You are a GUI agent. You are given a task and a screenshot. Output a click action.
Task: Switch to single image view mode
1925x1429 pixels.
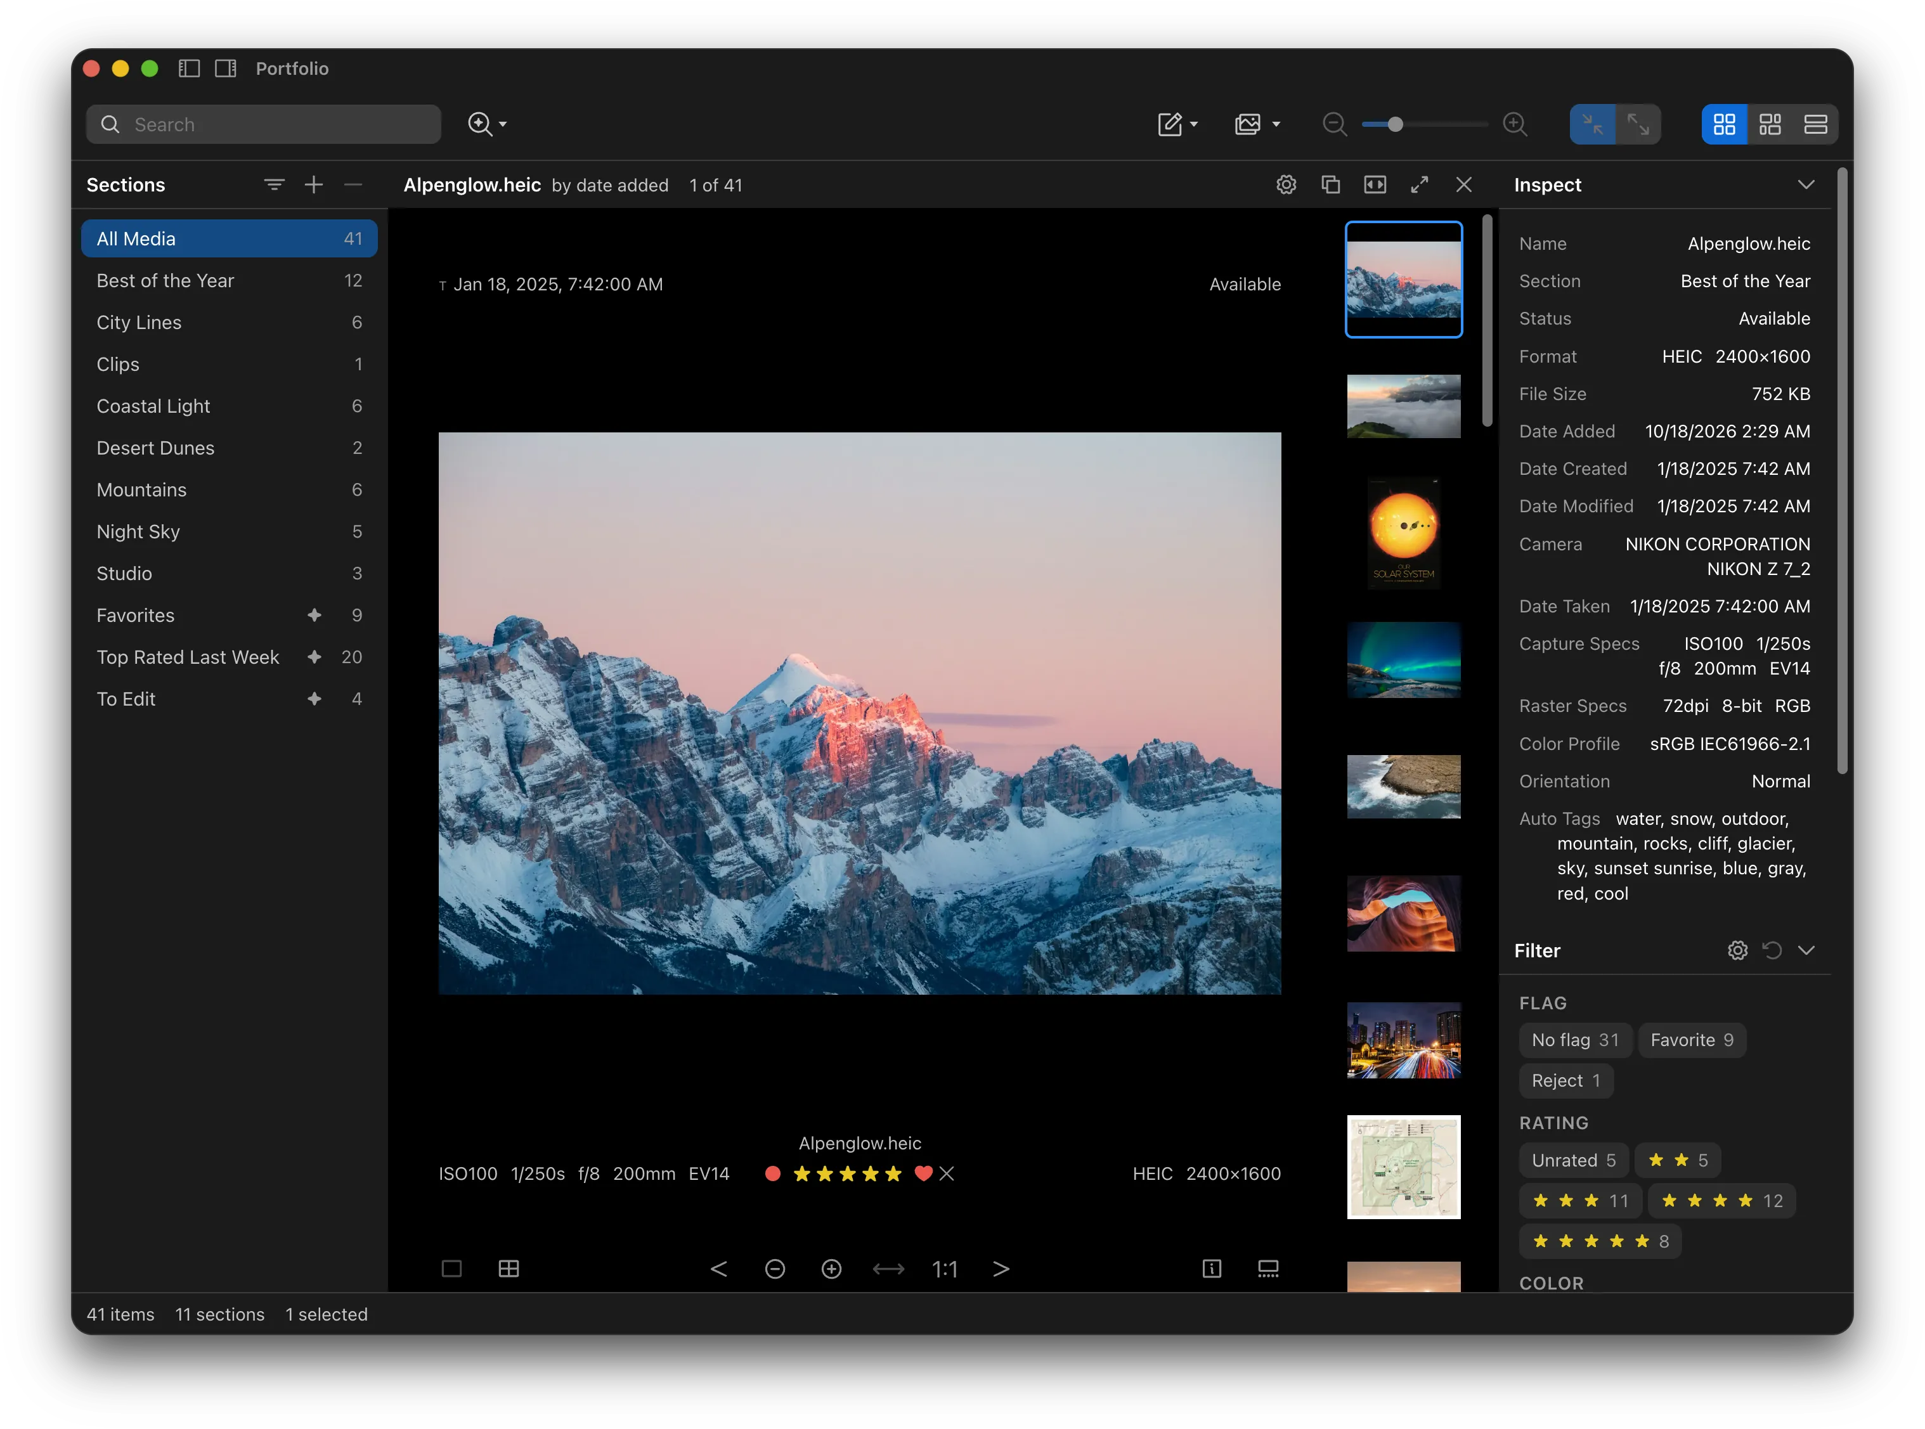(451, 1268)
